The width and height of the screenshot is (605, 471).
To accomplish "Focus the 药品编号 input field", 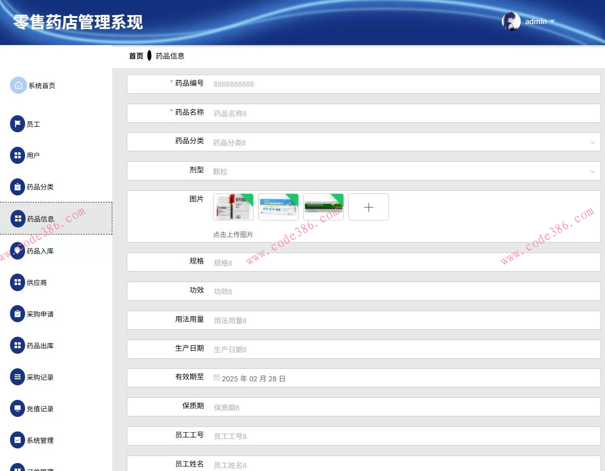I will [404, 84].
